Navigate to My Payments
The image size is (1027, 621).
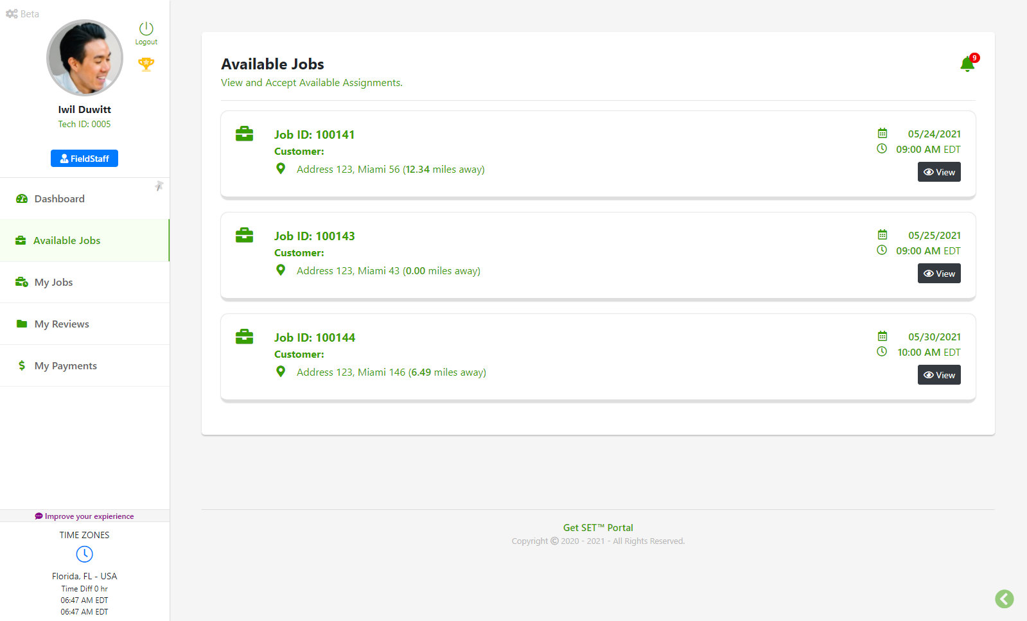(x=66, y=366)
